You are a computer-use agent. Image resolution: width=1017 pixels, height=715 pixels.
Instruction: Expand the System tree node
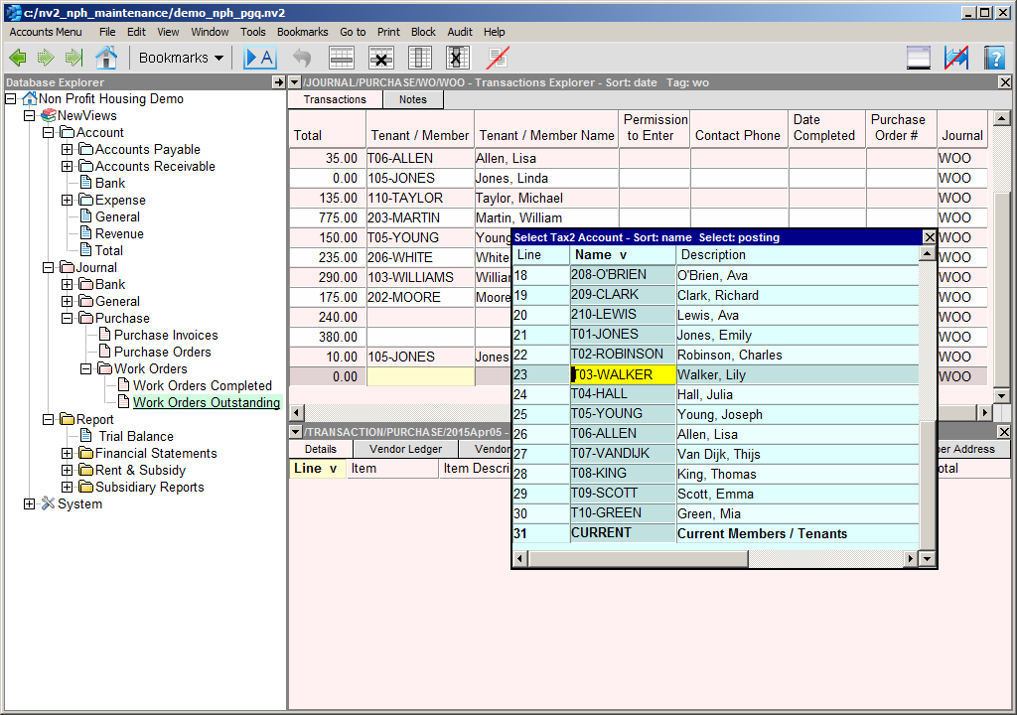coord(30,504)
